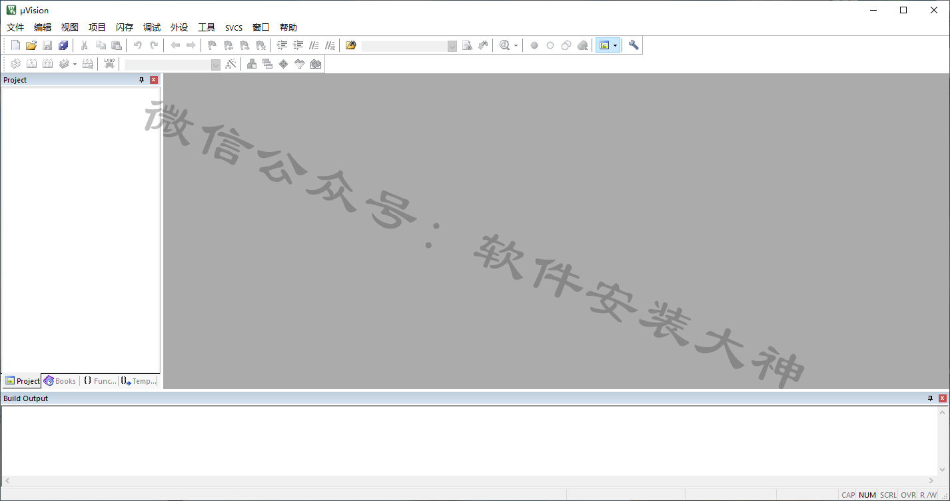This screenshot has height=501, width=950.
Task: Click the Redo arrow icon
Action: (154, 45)
